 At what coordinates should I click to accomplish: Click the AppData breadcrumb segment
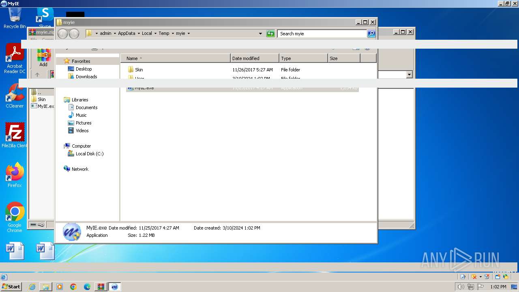tap(127, 33)
